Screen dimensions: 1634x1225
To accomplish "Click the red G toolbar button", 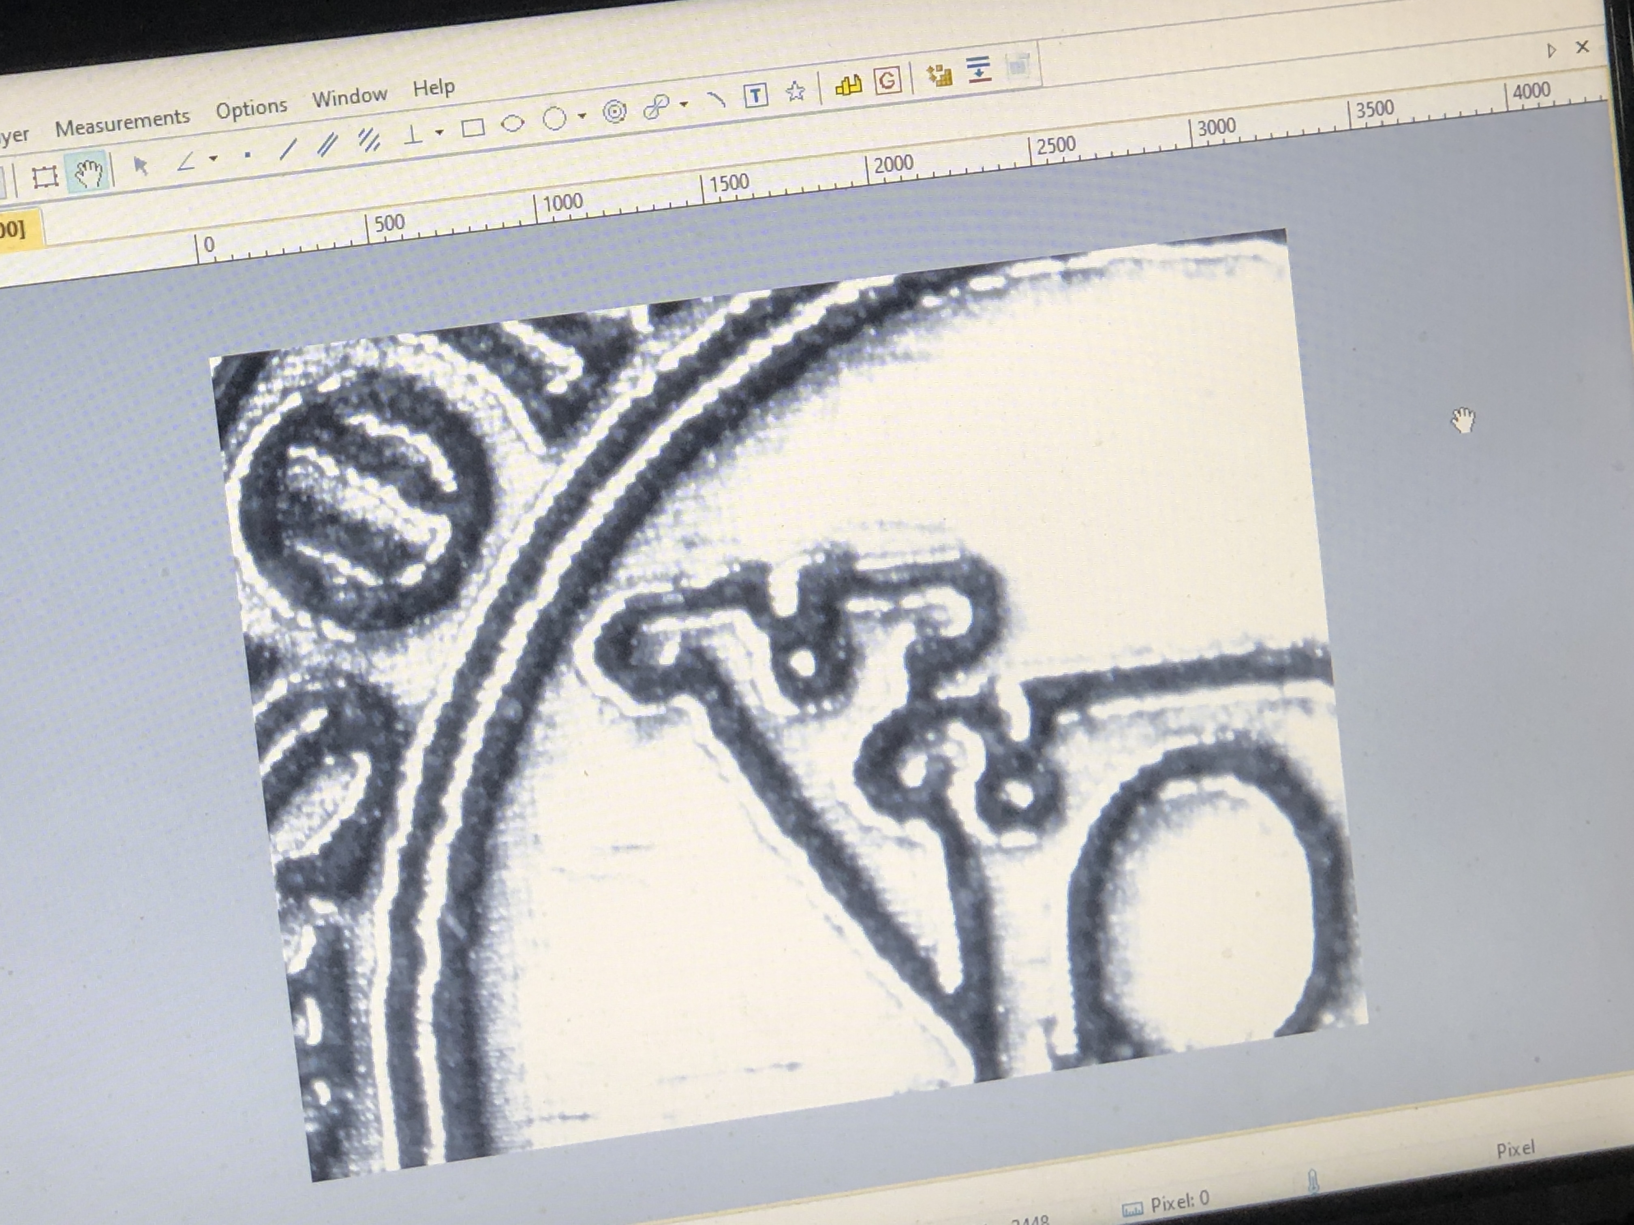I will pos(888,80).
